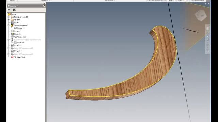Select the Твердые тела(1) folder icon

click(x=12, y=17)
